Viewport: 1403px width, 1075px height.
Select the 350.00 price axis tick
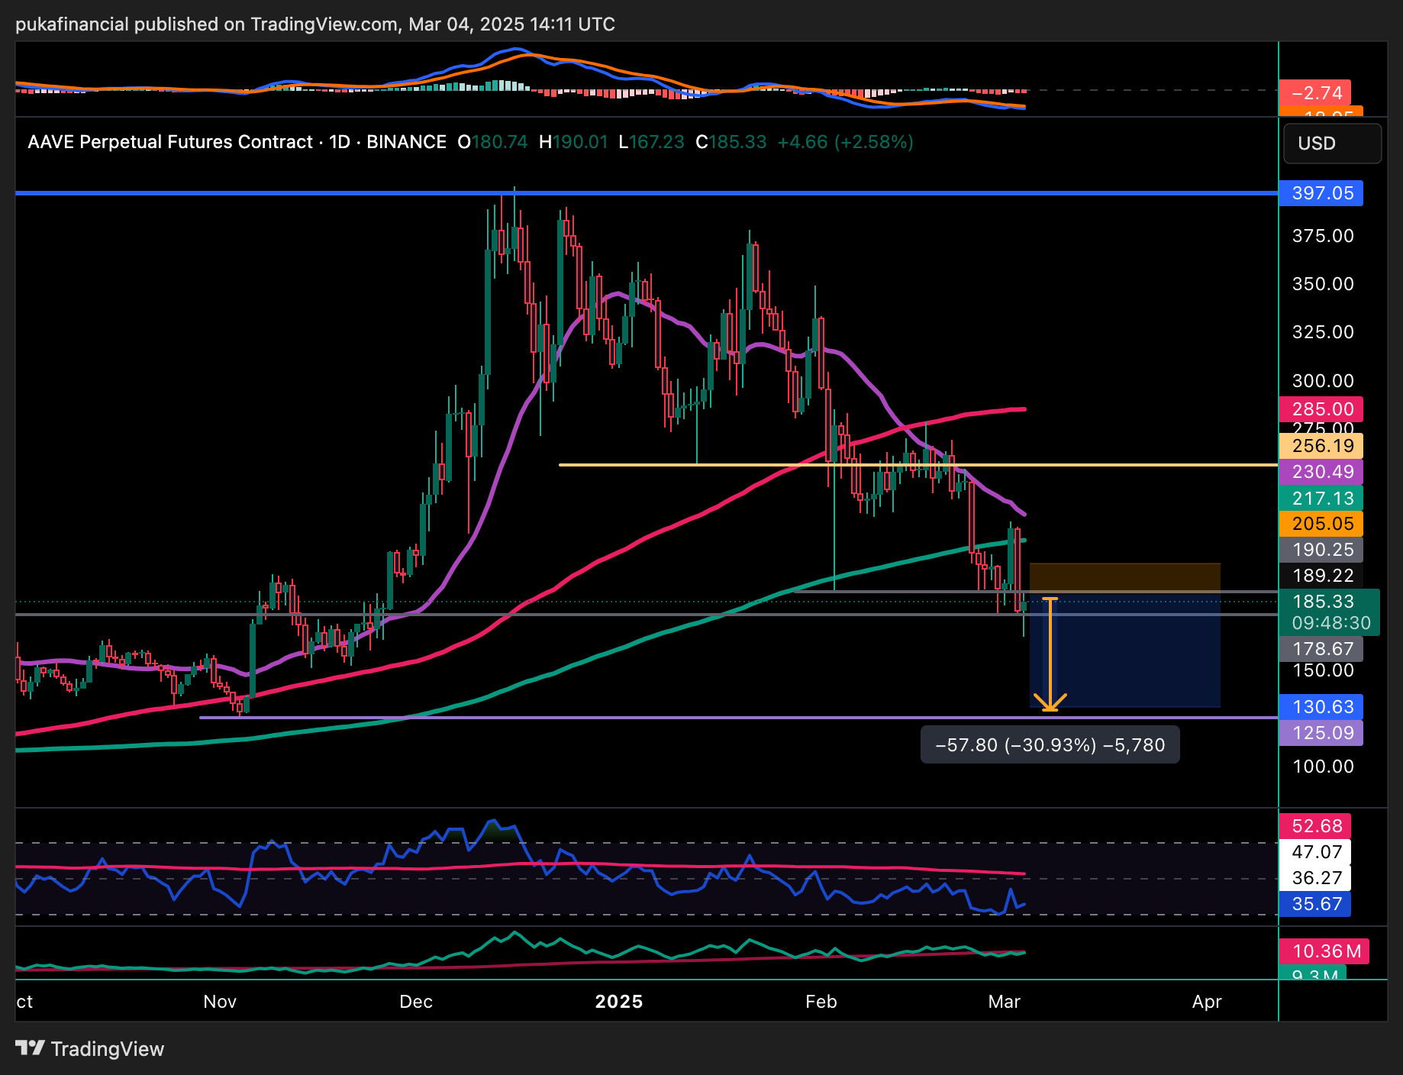coord(1323,284)
